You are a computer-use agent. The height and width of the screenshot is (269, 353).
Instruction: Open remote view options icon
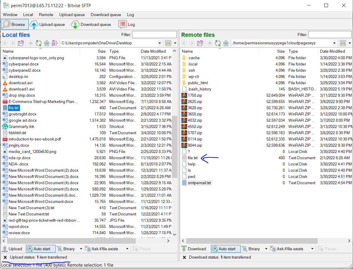[343, 43]
